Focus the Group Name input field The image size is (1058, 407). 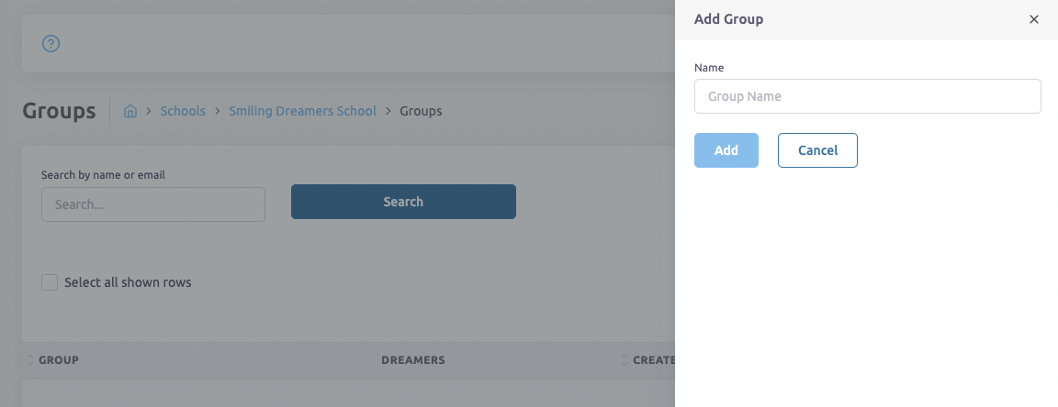click(867, 96)
